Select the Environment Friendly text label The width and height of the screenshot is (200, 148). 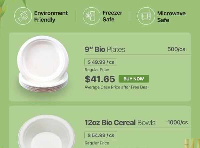pyautogui.click(x=51, y=16)
